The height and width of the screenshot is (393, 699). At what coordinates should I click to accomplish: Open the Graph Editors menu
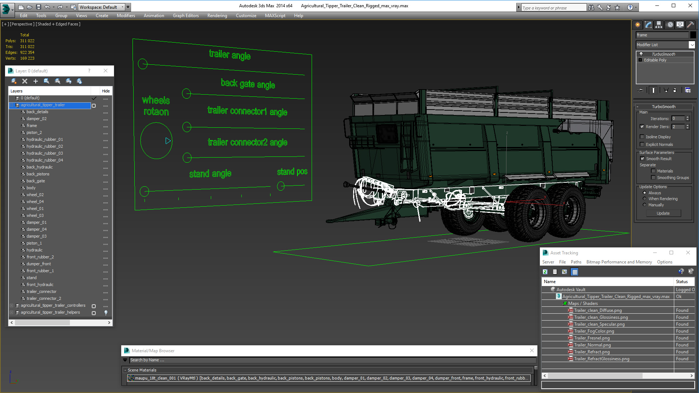coord(186,16)
